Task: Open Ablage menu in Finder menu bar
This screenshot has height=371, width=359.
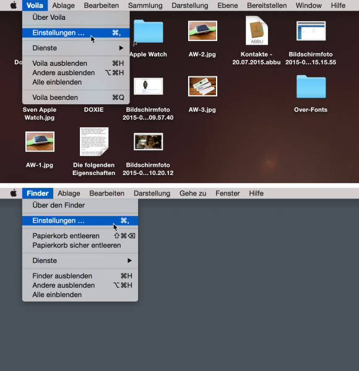Action: [69, 193]
